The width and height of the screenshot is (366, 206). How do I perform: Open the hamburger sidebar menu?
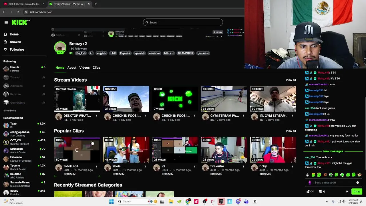tap(6, 22)
